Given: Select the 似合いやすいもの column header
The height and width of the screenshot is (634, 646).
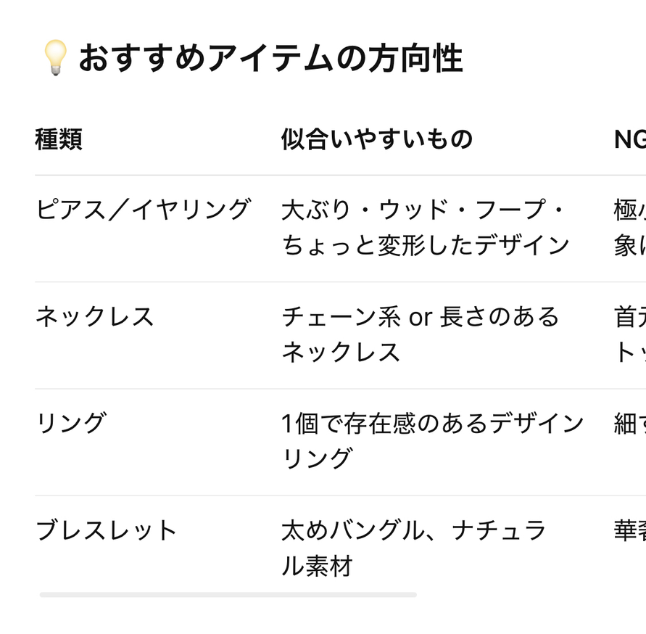Looking at the screenshot, I should [376, 139].
